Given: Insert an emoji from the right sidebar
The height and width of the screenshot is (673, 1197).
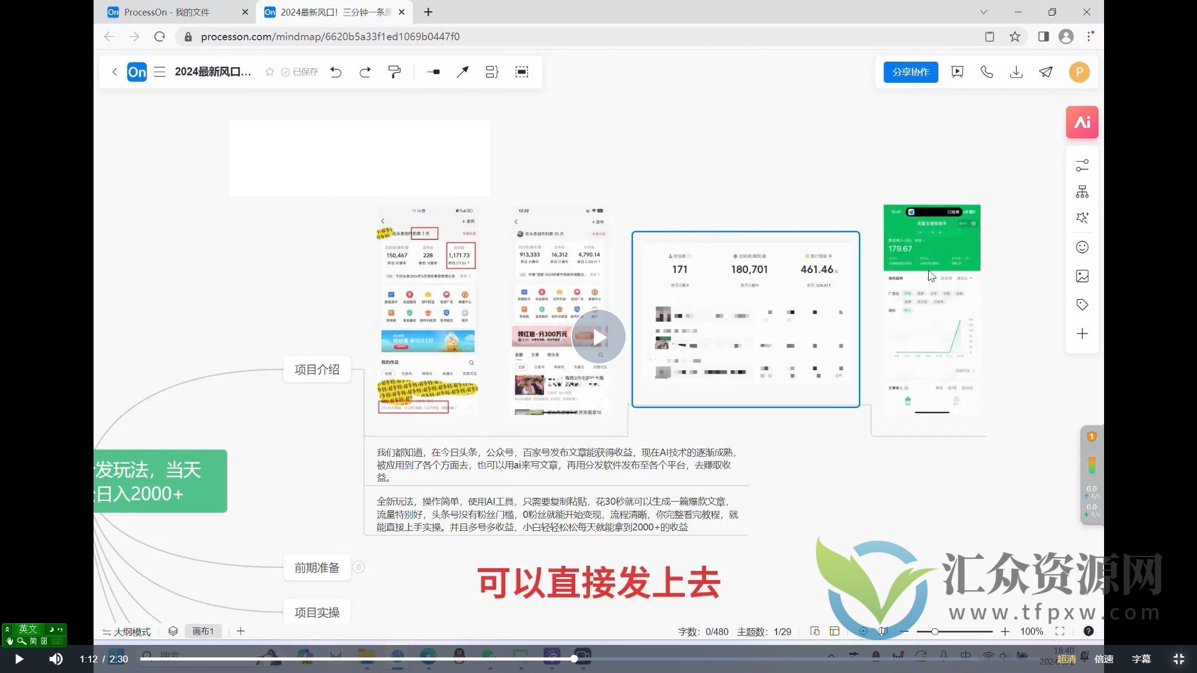Looking at the screenshot, I should click(x=1081, y=247).
